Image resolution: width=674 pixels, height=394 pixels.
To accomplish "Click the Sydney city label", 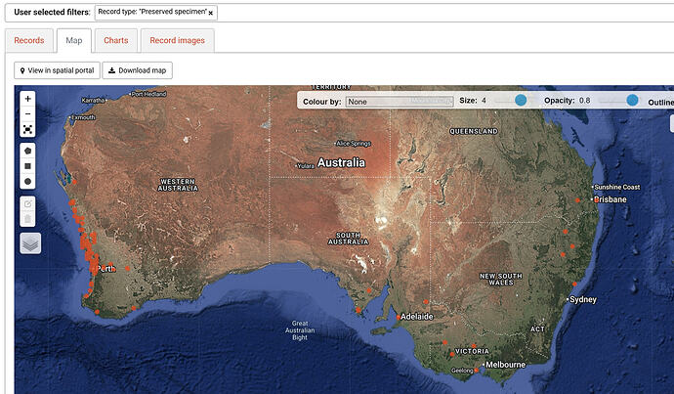I will [x=583, y=300].
